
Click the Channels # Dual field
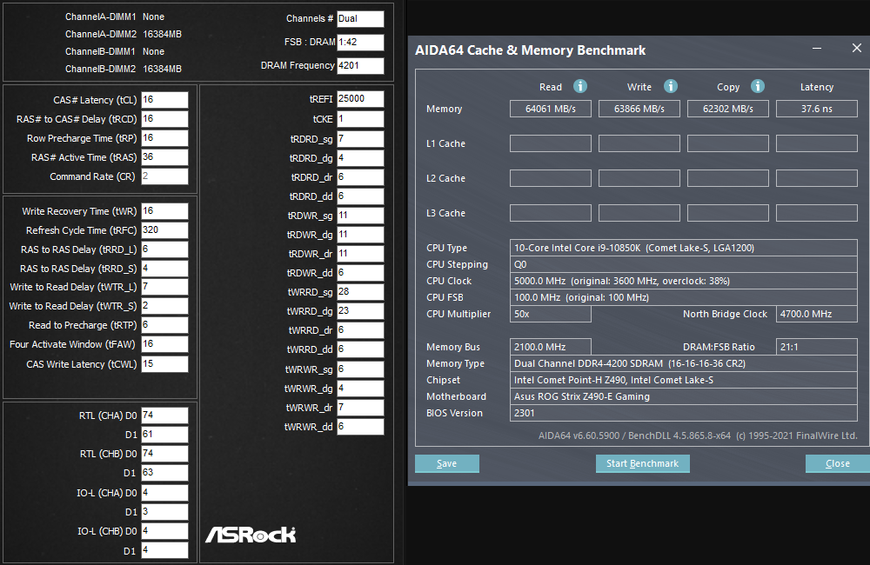click(x=360, y=19)
